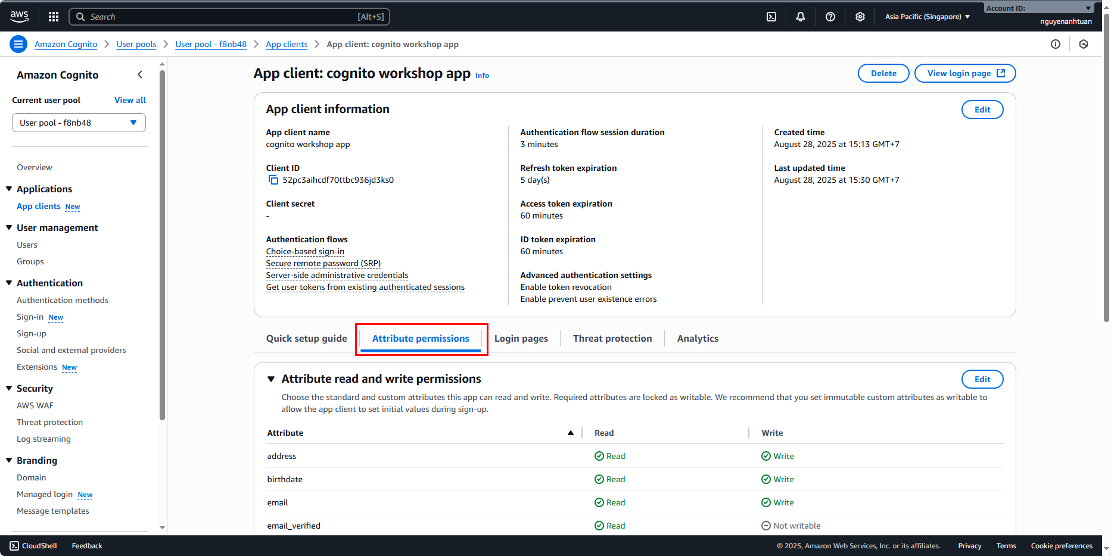Click the AWS logo home icon

click(19, 17)
